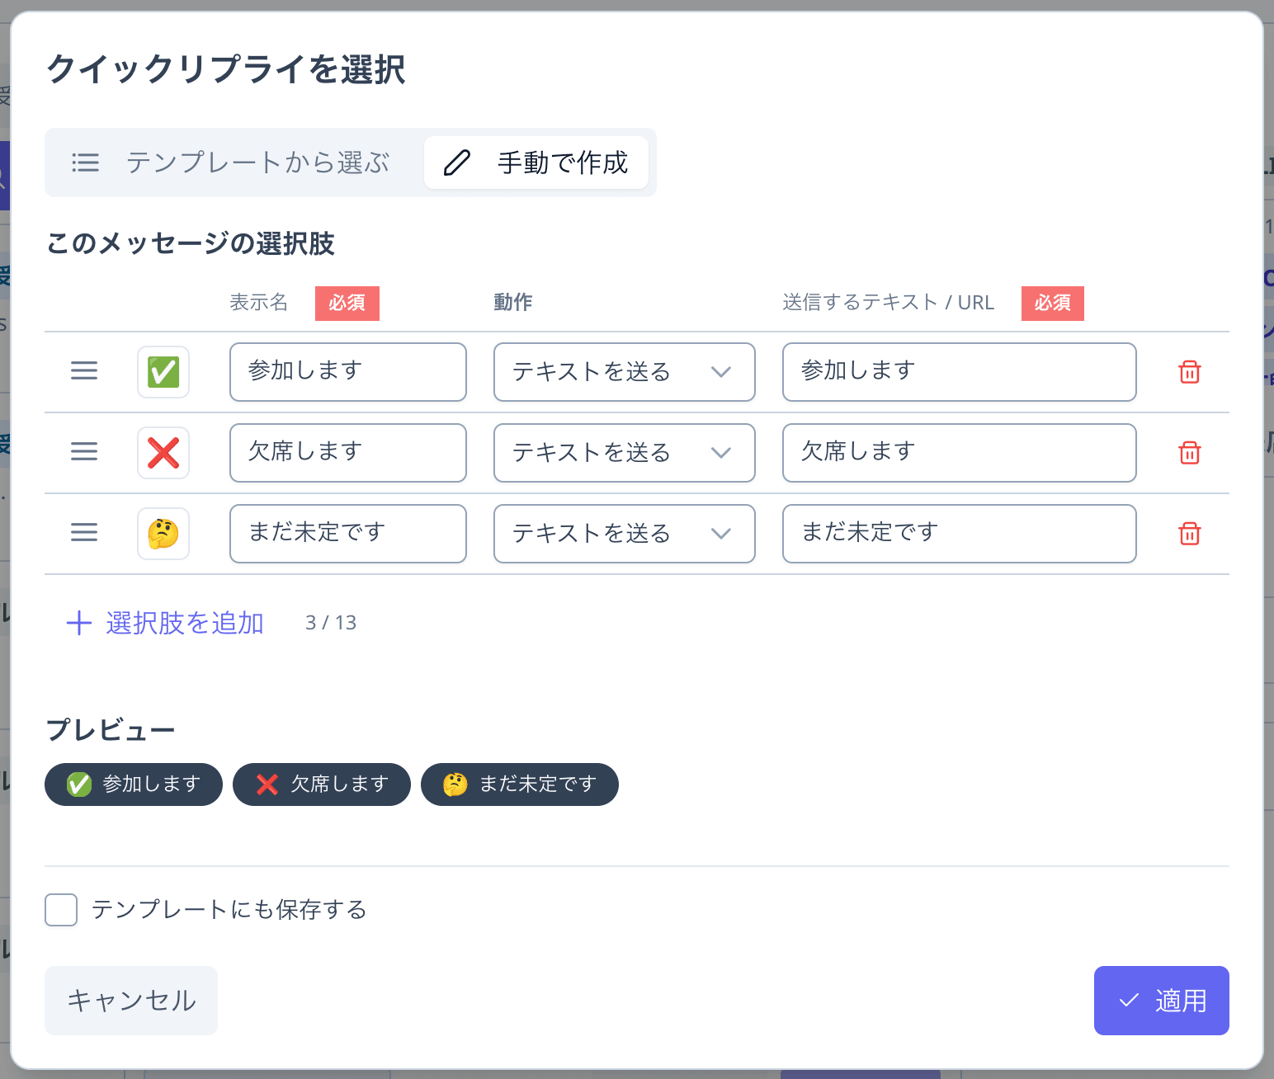
Task: Open emoji picker with thinking face
Action: coord(163,534)
